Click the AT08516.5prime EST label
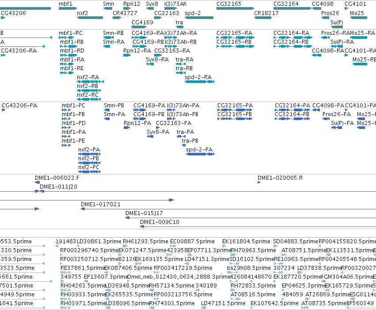 pyautogui.click(x=253, y=295)
